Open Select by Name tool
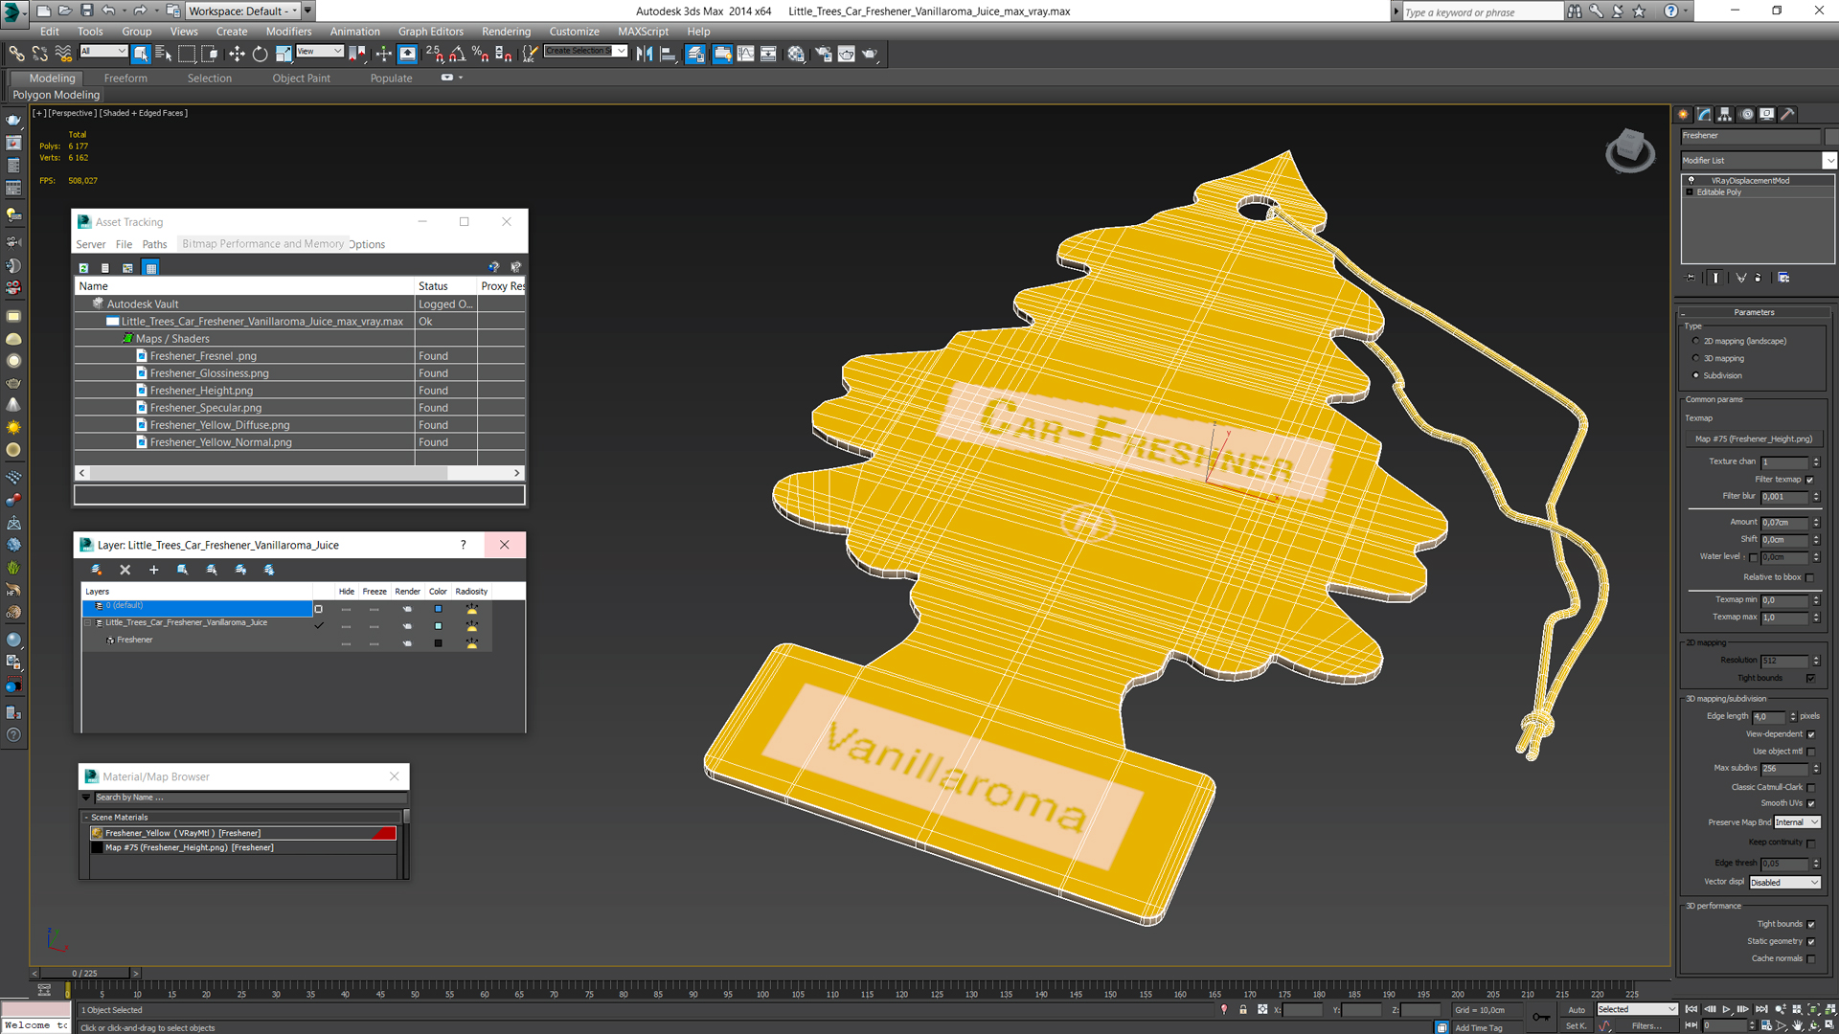 163,54
